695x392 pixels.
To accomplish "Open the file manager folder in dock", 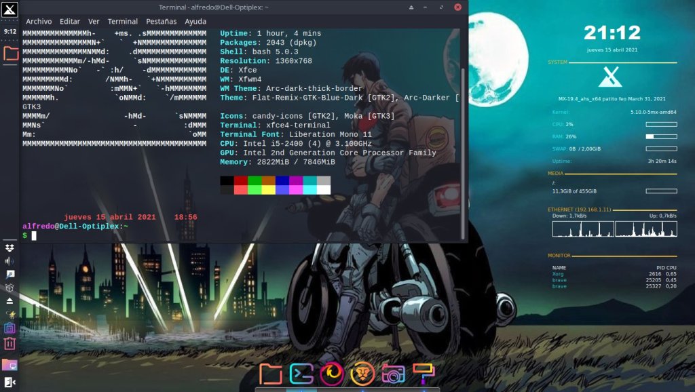I will click(x=270, y=374).
